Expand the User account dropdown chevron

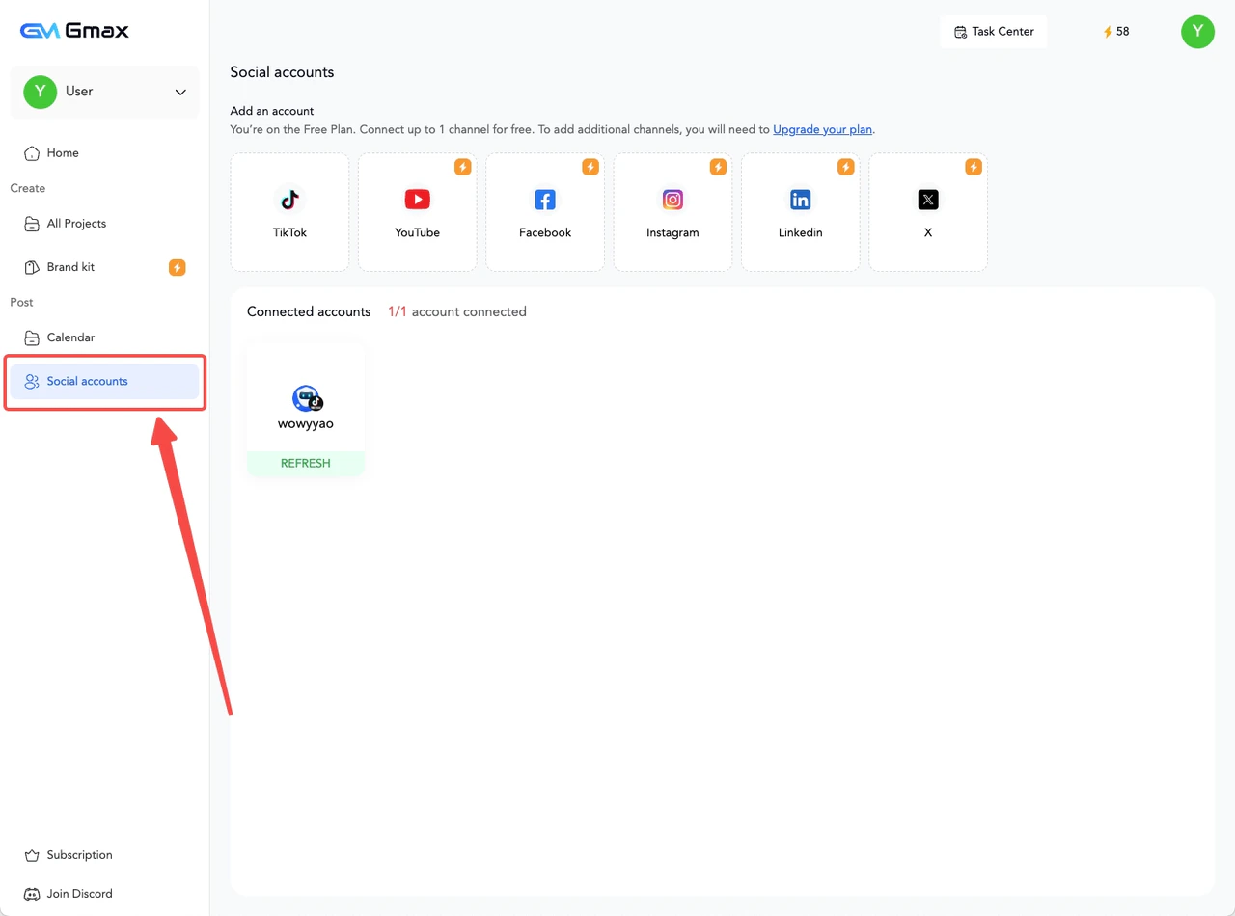pos(180,93)
